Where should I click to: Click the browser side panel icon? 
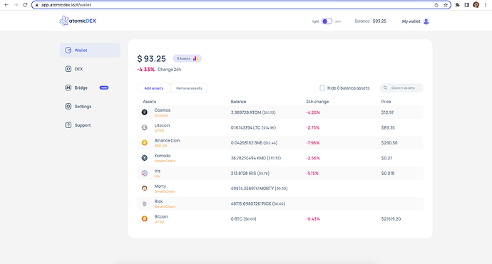[x=467, y=5]
